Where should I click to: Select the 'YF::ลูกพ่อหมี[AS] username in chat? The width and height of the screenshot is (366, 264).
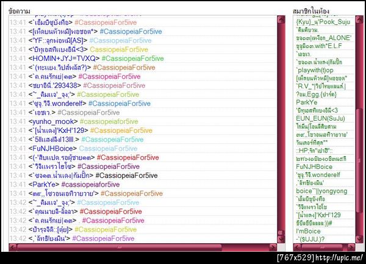[x=58, y=40]
